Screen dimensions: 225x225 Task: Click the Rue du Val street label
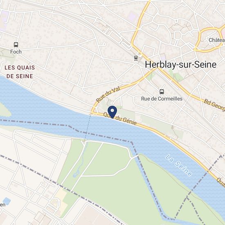pyautogui.click(x=108, y=94)
